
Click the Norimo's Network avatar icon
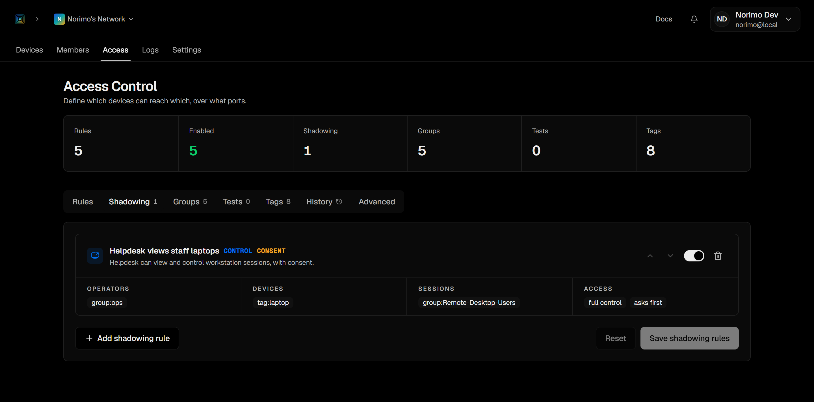59,19
